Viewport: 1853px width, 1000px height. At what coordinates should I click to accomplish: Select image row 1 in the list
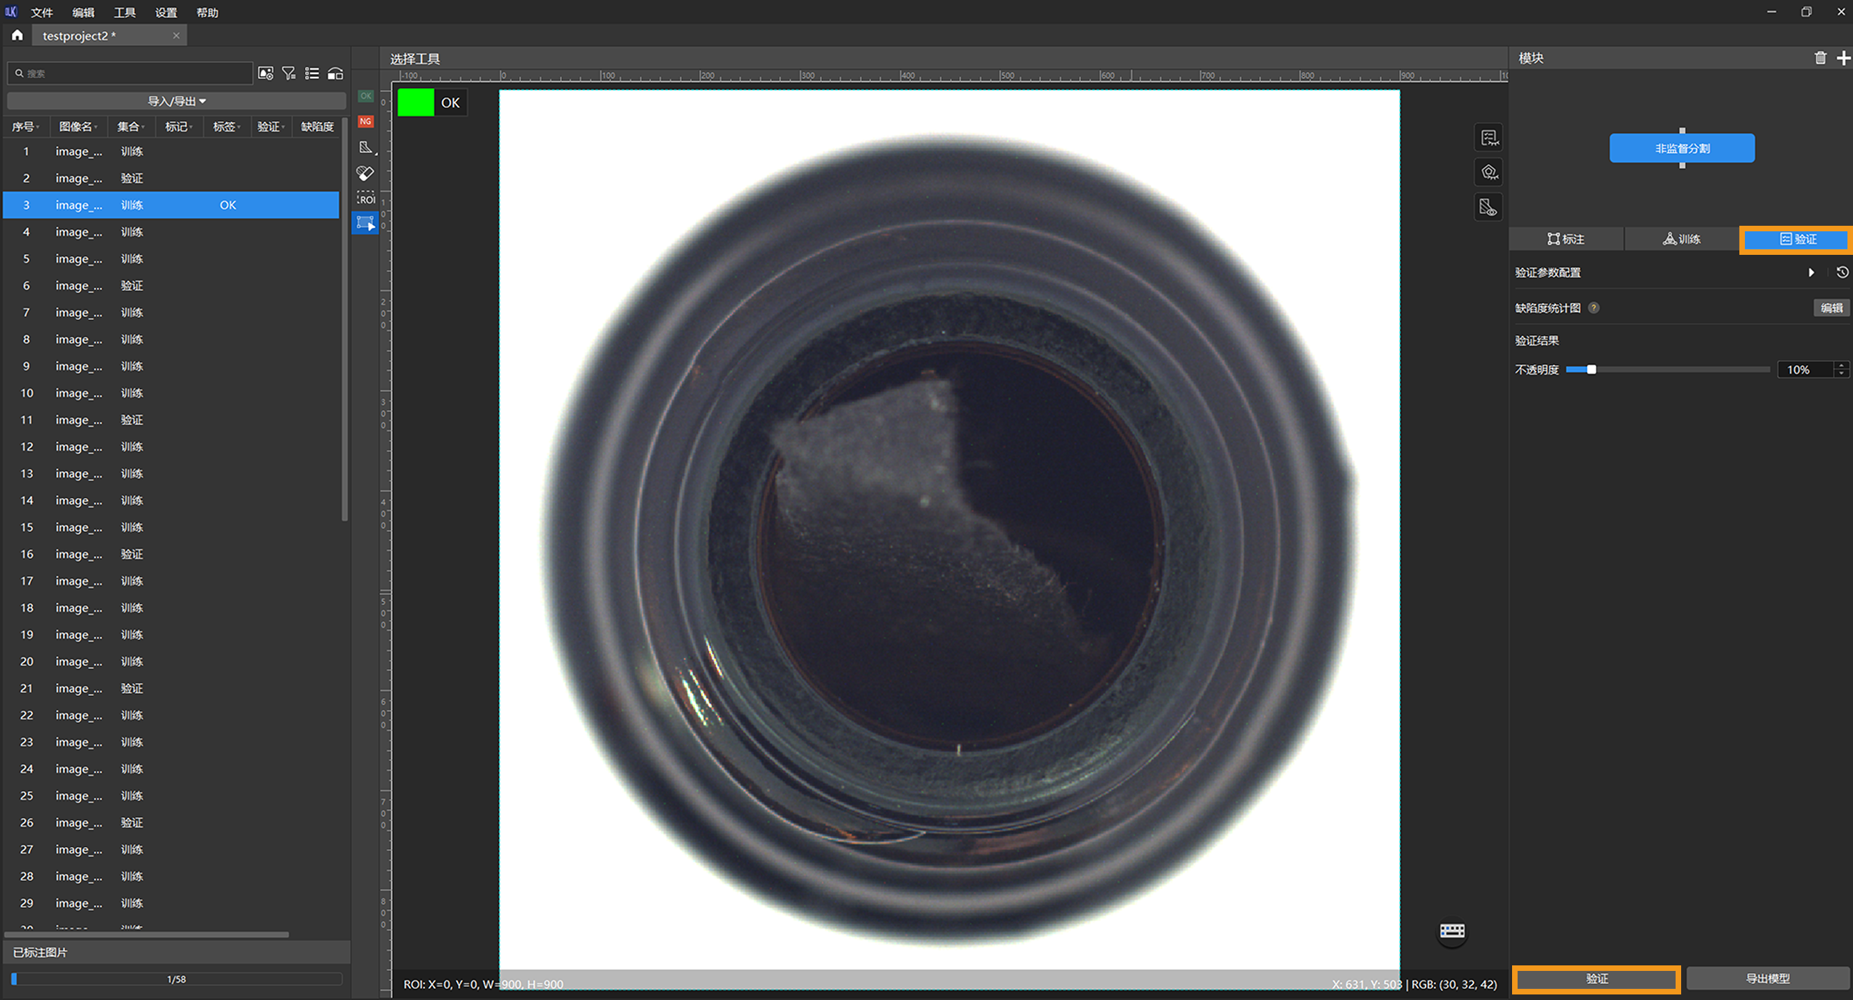171,152
